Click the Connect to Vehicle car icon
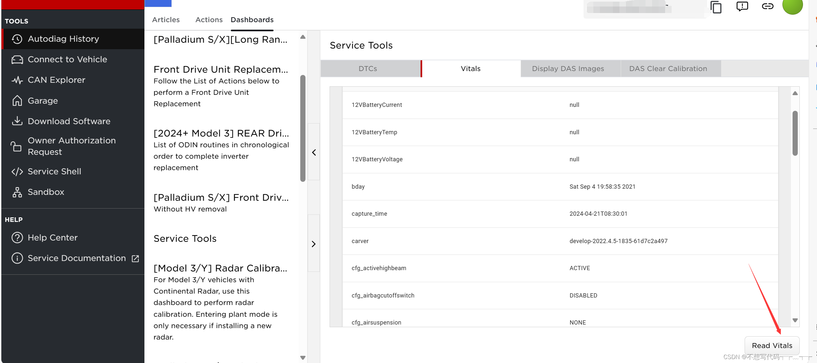Screen dimensions: 817x363 point(17,60)
